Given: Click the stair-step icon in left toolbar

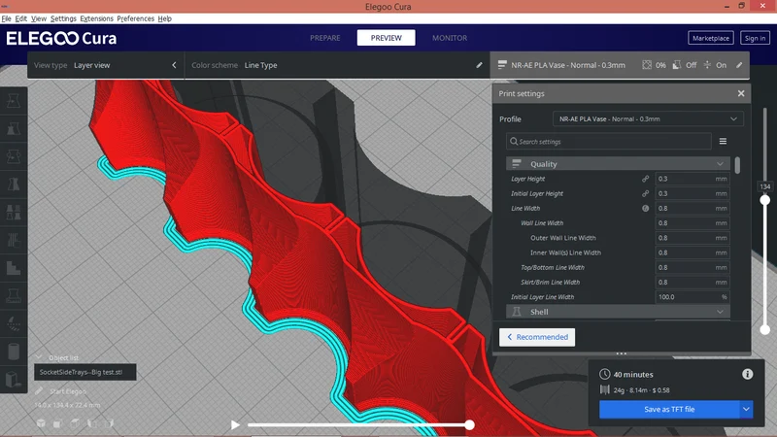Looking at the screenshot, I should (x=14, y=268).
